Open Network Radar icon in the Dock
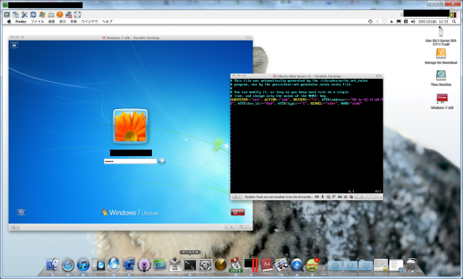The image size is (463, 279). tap(221, 265)
